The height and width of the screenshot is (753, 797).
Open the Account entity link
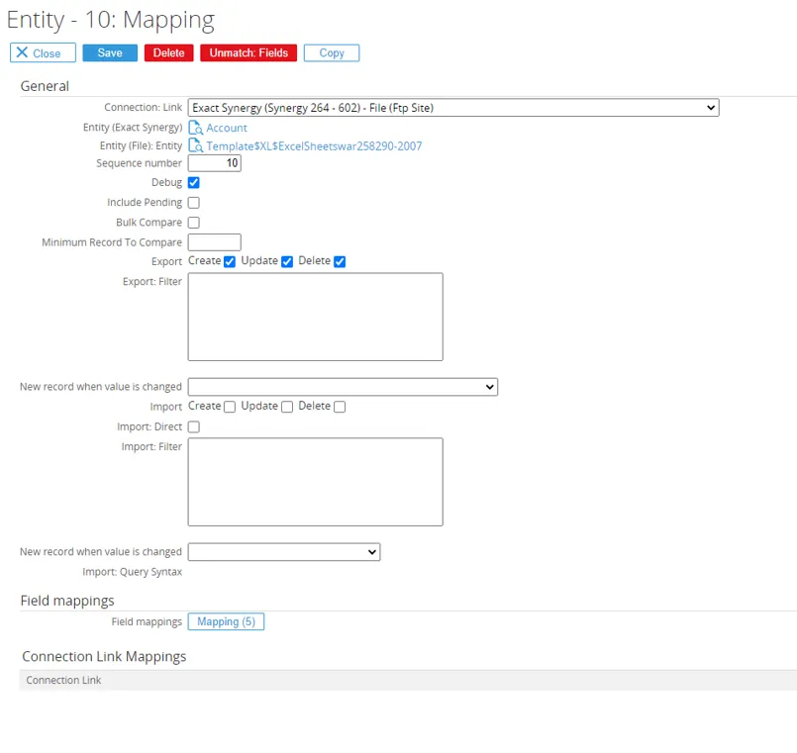pyautogui.click(x=227, y=128)
